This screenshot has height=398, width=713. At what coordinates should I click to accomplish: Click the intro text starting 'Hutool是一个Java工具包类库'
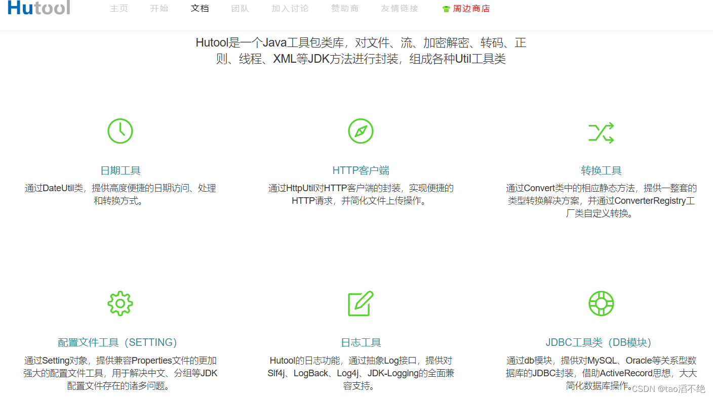361,51
